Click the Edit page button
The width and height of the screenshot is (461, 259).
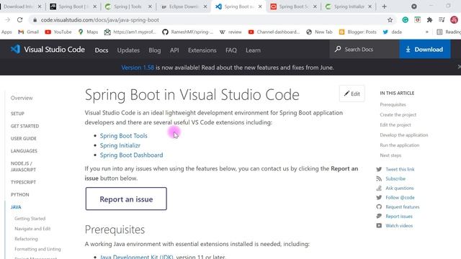[352, 94]
